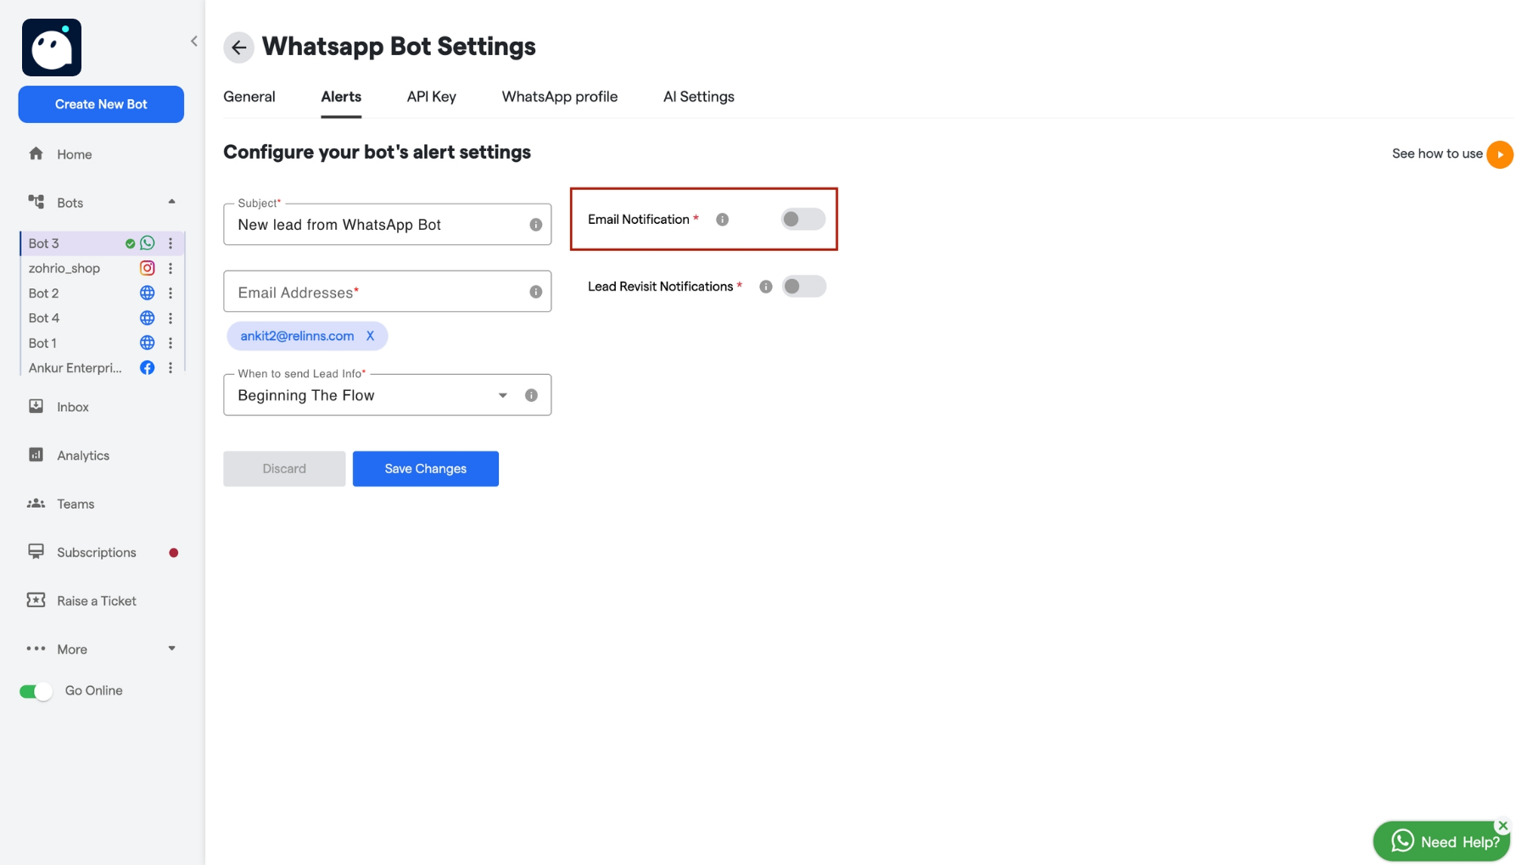Click the website globe icon for Bot 2
The width and height of the screenshot is (1532, 865).
click(148, 293)
